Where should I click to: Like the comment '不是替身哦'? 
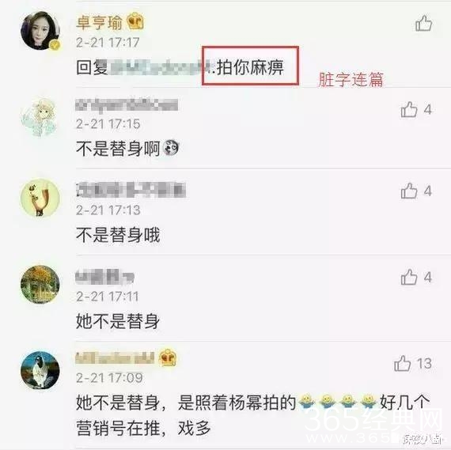[x=409, y=191]
